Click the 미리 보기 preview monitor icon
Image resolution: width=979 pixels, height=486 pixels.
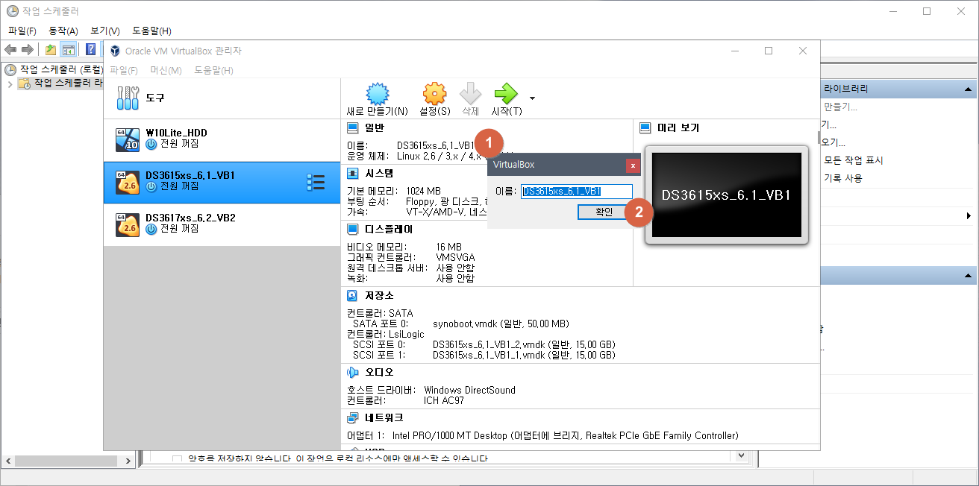point(645,128)
